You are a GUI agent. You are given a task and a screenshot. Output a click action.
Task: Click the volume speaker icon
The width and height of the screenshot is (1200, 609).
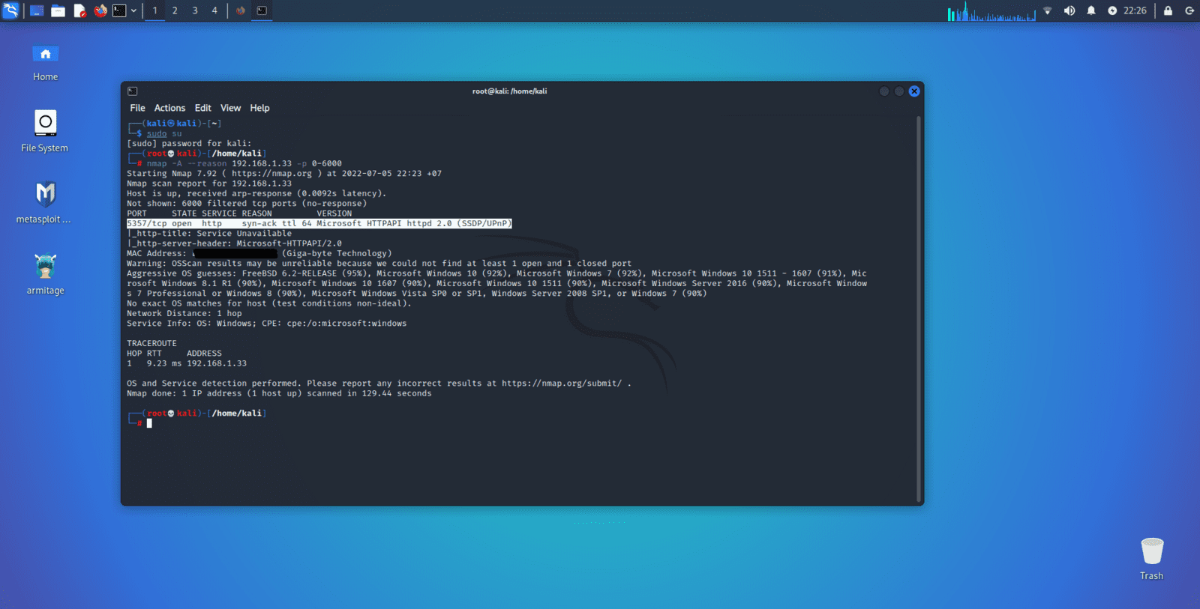pos(1069,10)
